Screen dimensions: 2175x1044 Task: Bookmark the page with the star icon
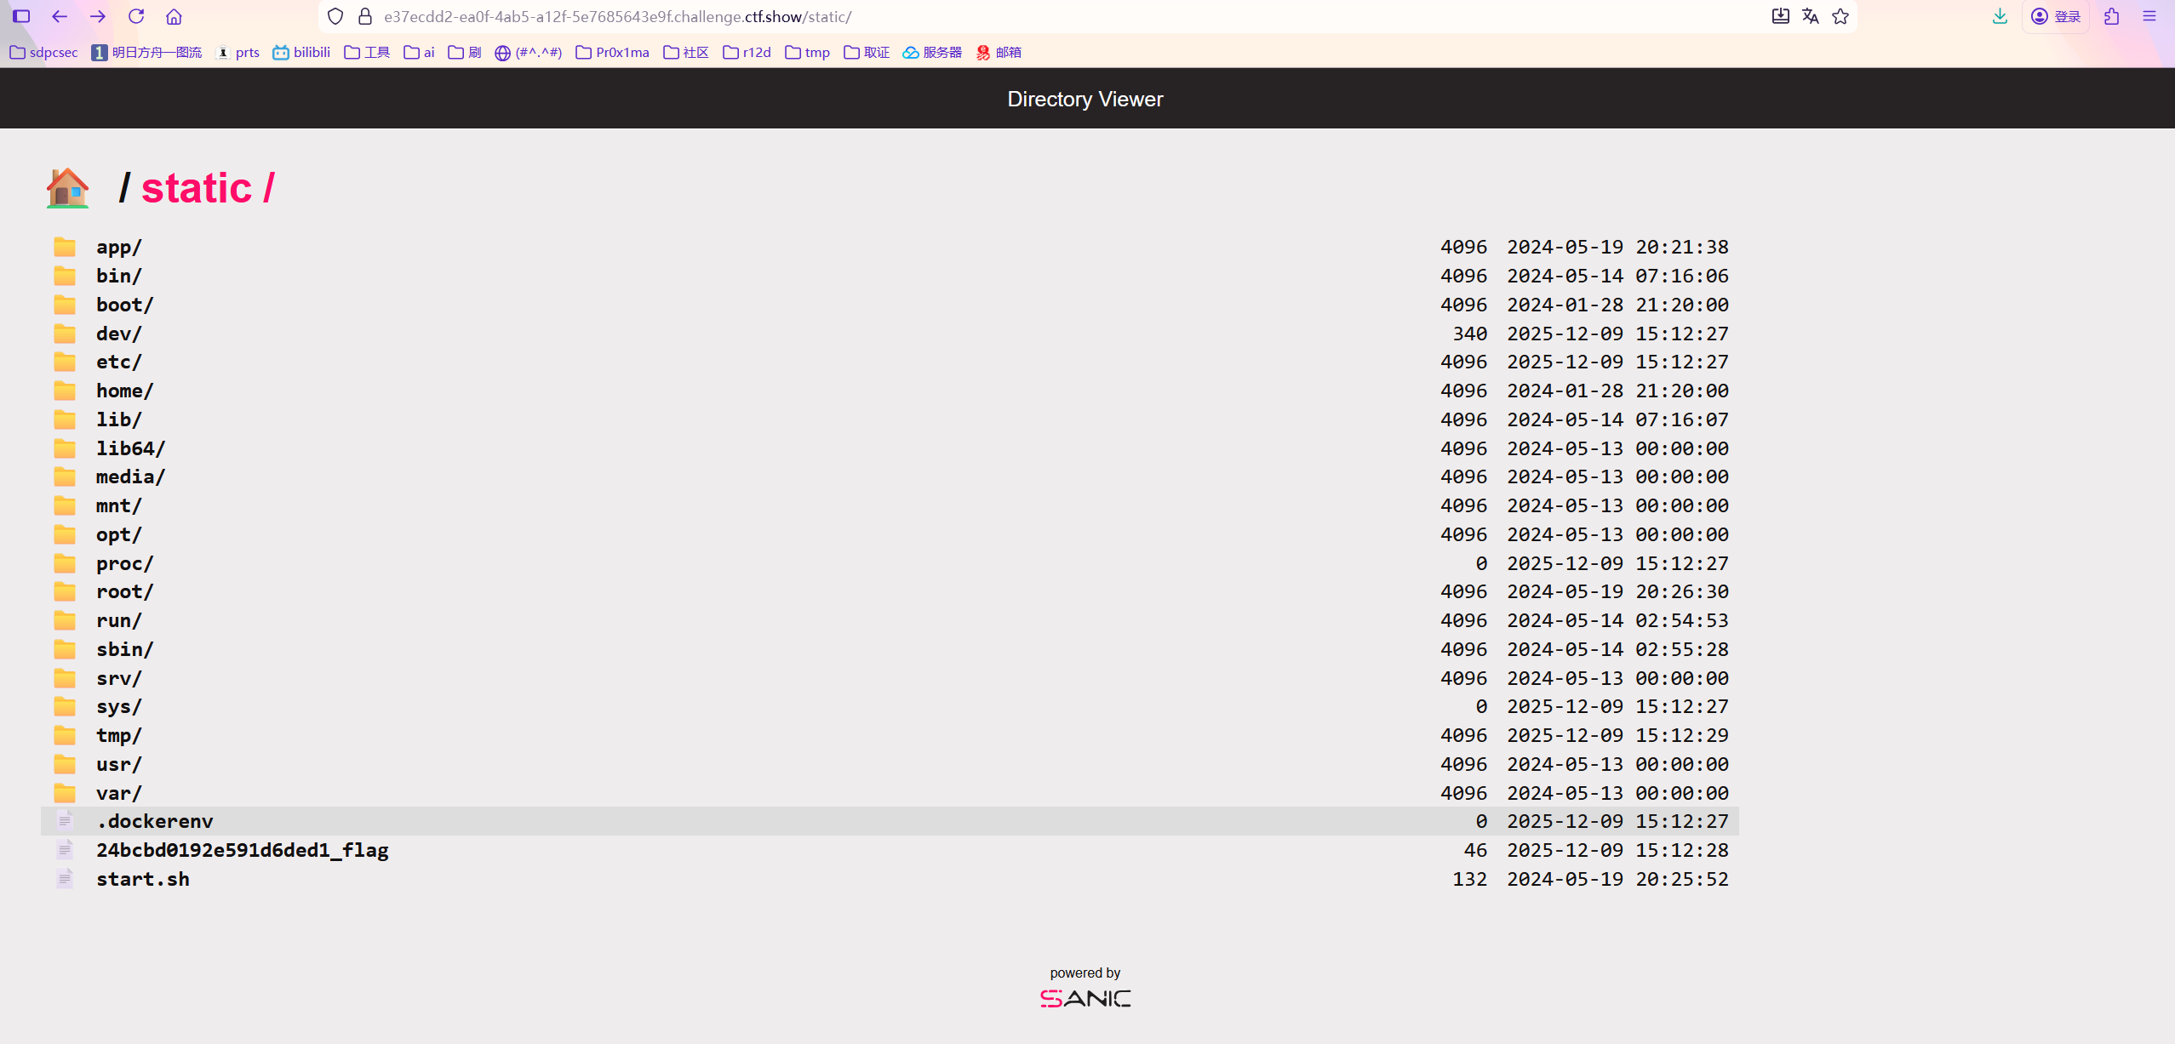click(1840, 16)
